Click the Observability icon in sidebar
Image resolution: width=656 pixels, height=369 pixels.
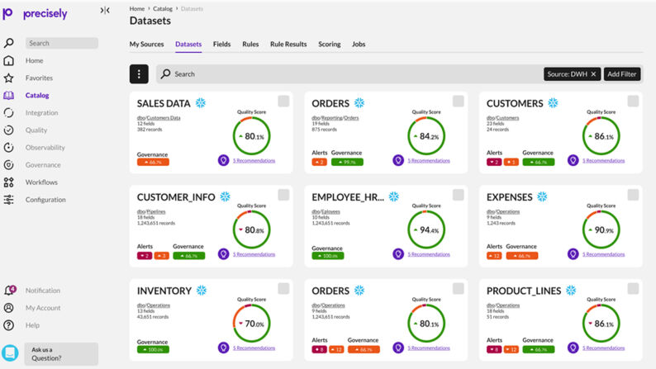click(x=8, y=147)
